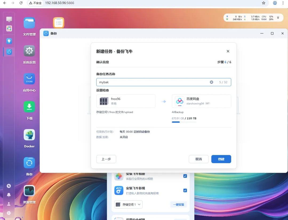Click the 未开启 encryption status text
Viewport: 288px width, 220px height.
point(124,137)
